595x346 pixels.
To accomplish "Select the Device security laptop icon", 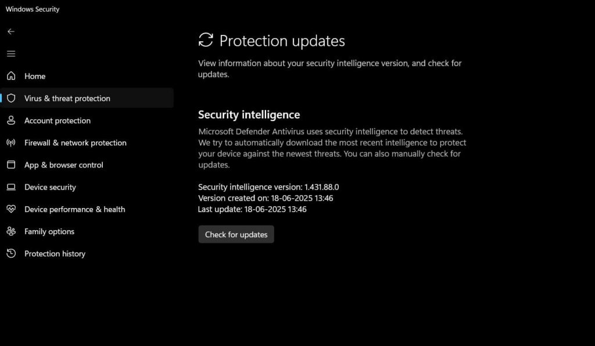I will (11, 187).
